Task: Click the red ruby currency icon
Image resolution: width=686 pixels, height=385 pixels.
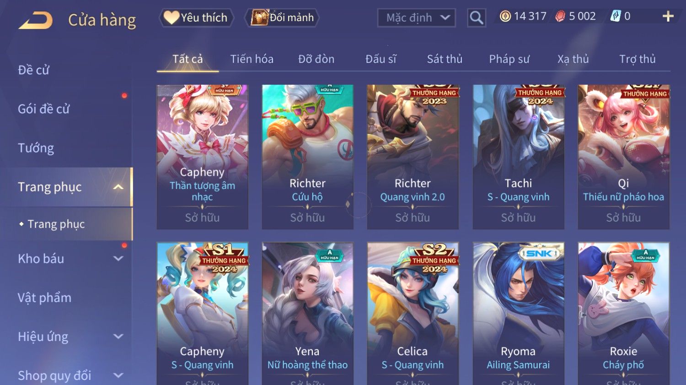Action: (x=560, y=16)
